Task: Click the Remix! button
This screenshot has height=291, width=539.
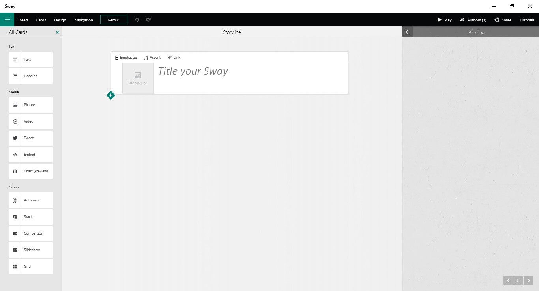Action: [x=114, y=19]
